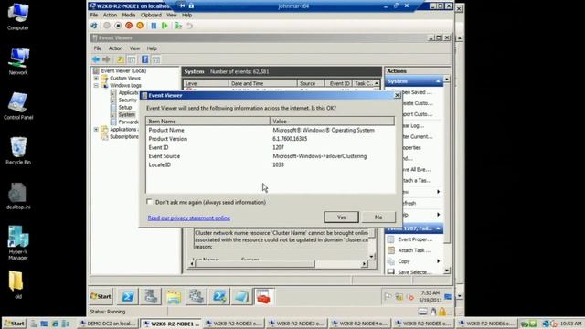
Task: Click Microsoft-Windows-FailoverClustering value text
Action: click(x=319, y=156)
